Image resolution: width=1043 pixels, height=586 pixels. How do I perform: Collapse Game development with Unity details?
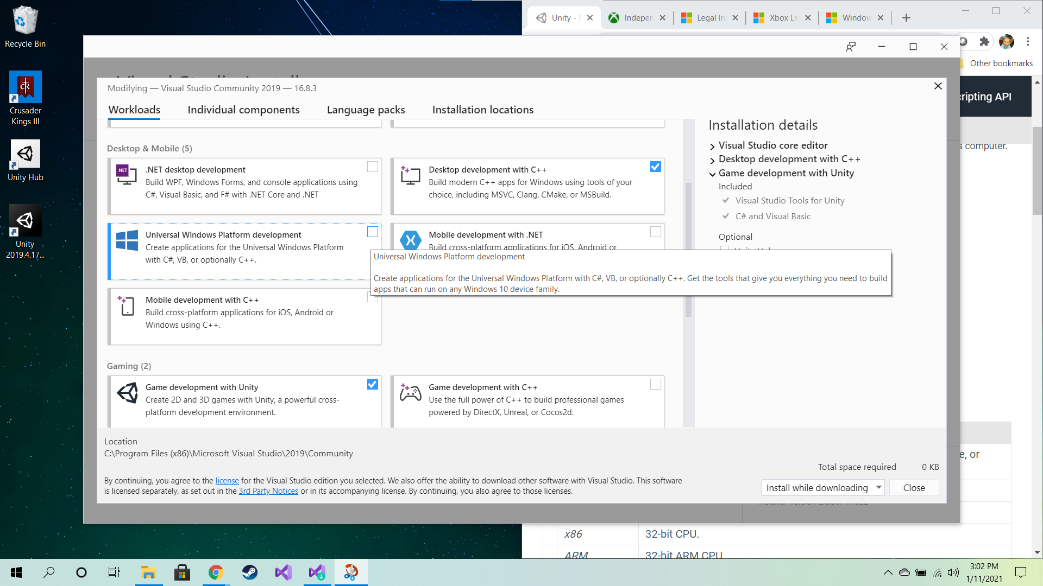[x=712, y=174]
